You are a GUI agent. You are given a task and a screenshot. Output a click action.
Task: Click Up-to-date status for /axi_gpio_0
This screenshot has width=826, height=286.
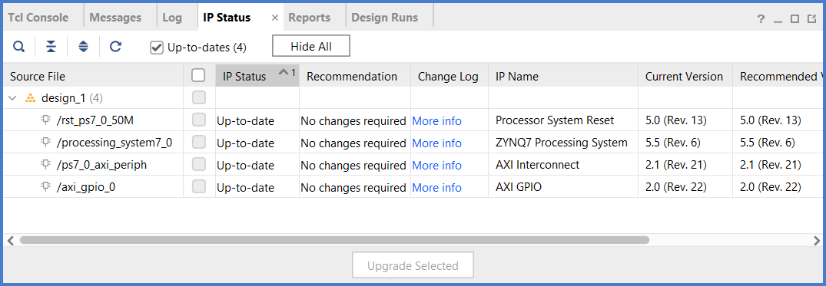pos(245,188)
